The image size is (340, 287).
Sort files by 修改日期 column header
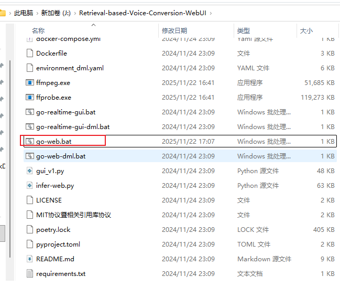coord(174,31)
